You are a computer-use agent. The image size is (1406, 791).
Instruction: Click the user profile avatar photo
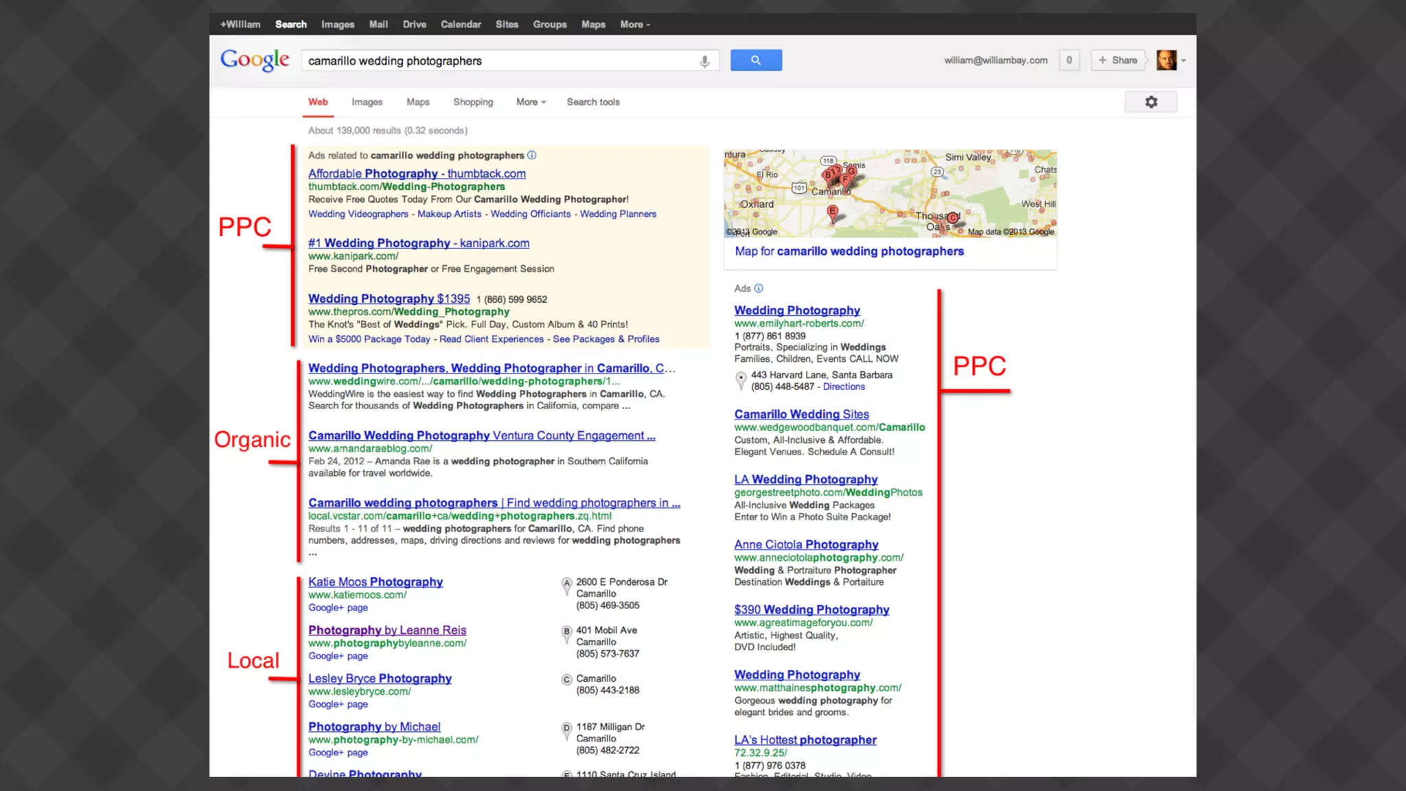click(1166, 60)
